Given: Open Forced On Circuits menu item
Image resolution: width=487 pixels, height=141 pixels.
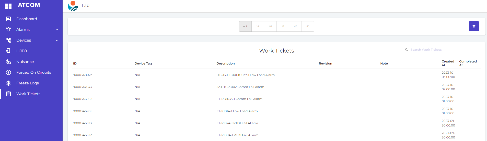Looking at the screenshot, I should 34,72.
